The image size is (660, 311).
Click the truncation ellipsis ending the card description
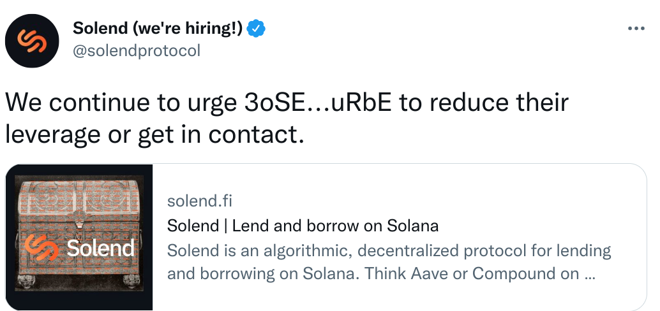(x=590, y=274)
